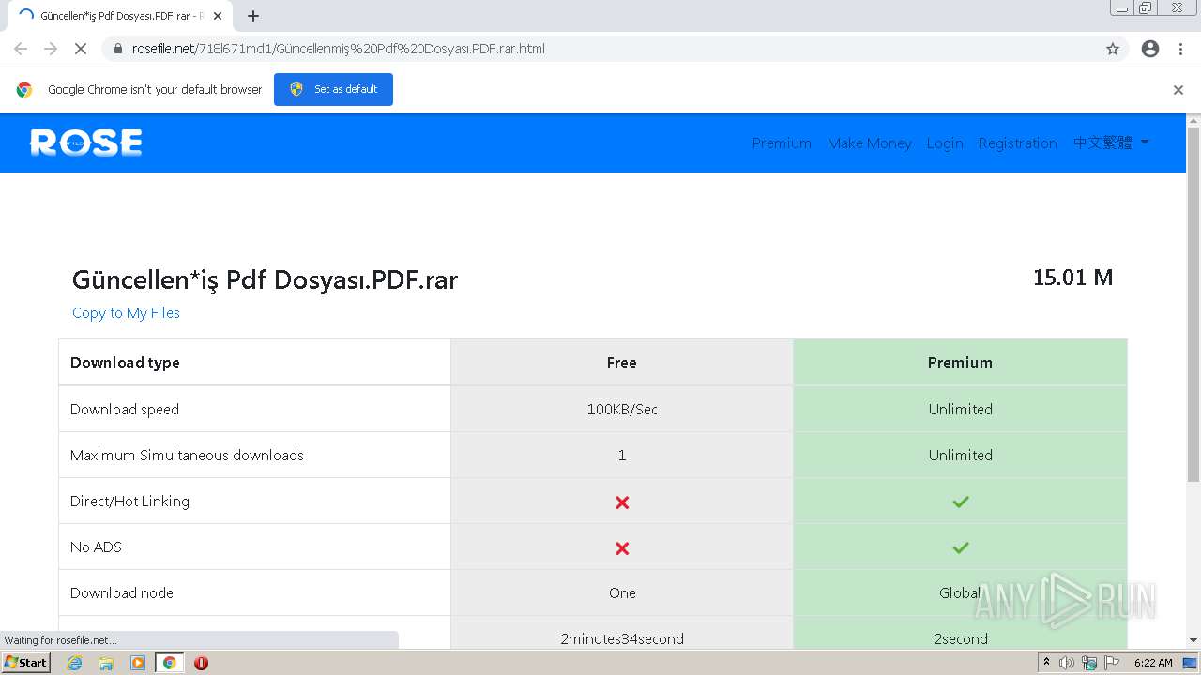Select Chrome taskbar button
Screen dimensions: 1201x675
click(x=169, y=663)
